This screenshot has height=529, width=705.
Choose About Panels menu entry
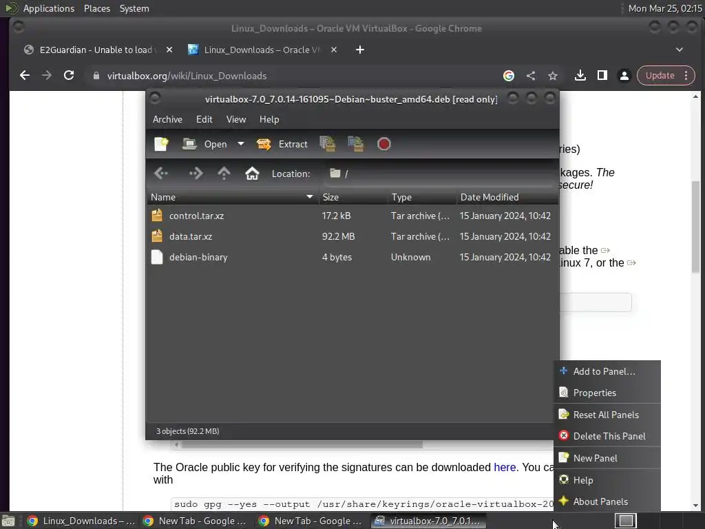(x=607, y=501)
